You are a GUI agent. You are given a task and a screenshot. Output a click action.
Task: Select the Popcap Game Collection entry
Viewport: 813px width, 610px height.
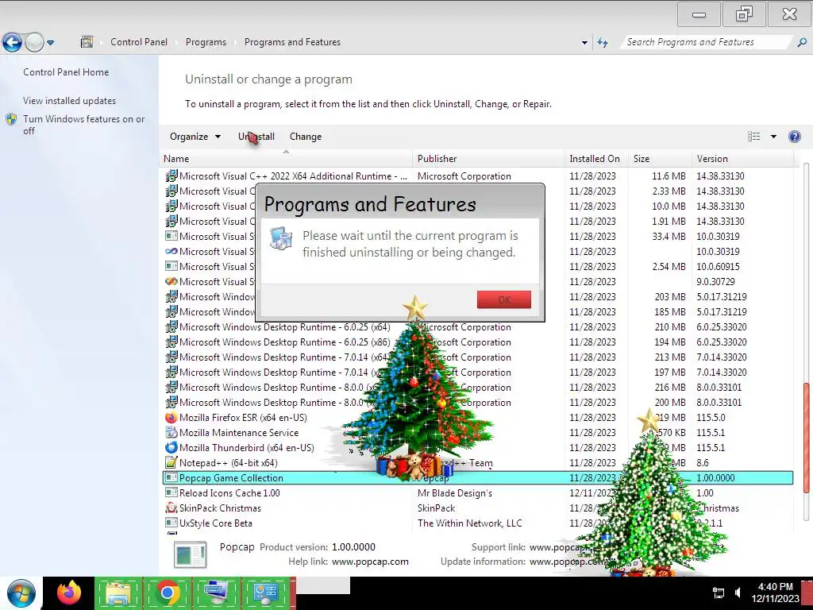pyautogui.click(x=478, y=477)
